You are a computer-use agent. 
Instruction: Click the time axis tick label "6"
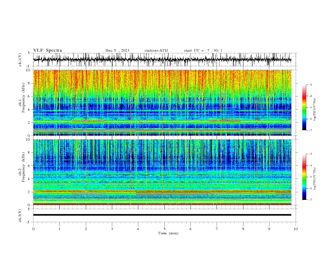coord(190,229)
